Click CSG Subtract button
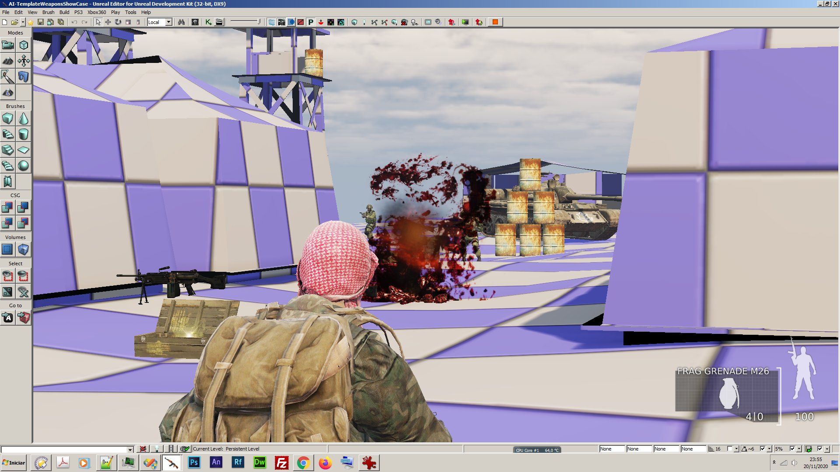840x472 pixels. click(23, 207)
